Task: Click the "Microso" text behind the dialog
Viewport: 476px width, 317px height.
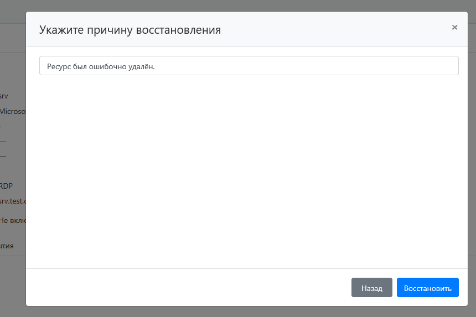Action: coord(13,111)
